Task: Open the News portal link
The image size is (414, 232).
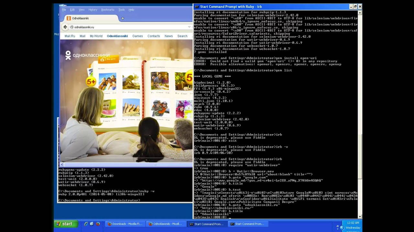Action: 169,36
